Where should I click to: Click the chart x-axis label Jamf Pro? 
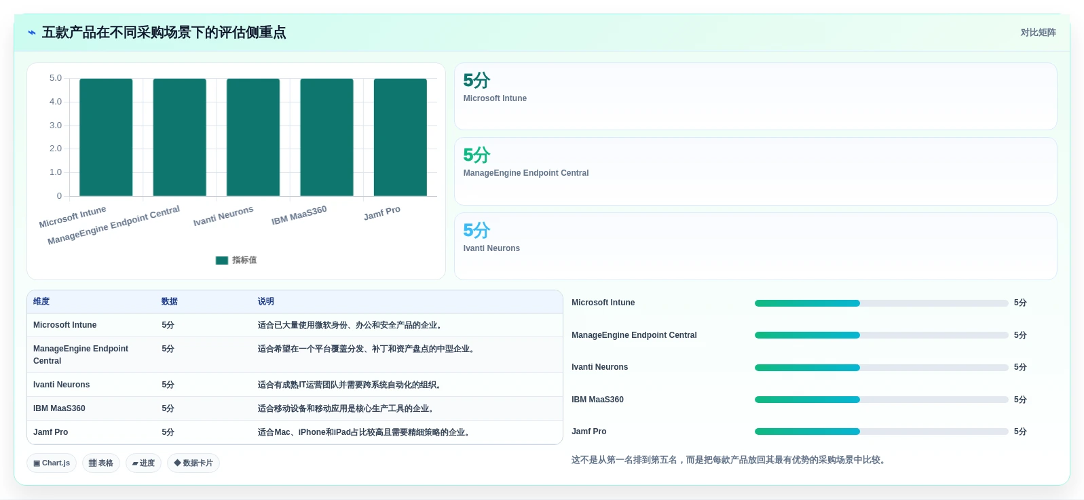[382, 213]
